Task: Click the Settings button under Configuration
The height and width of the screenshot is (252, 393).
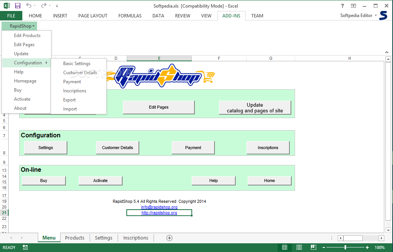Action: pyautogui.click(x=46, y=148)
